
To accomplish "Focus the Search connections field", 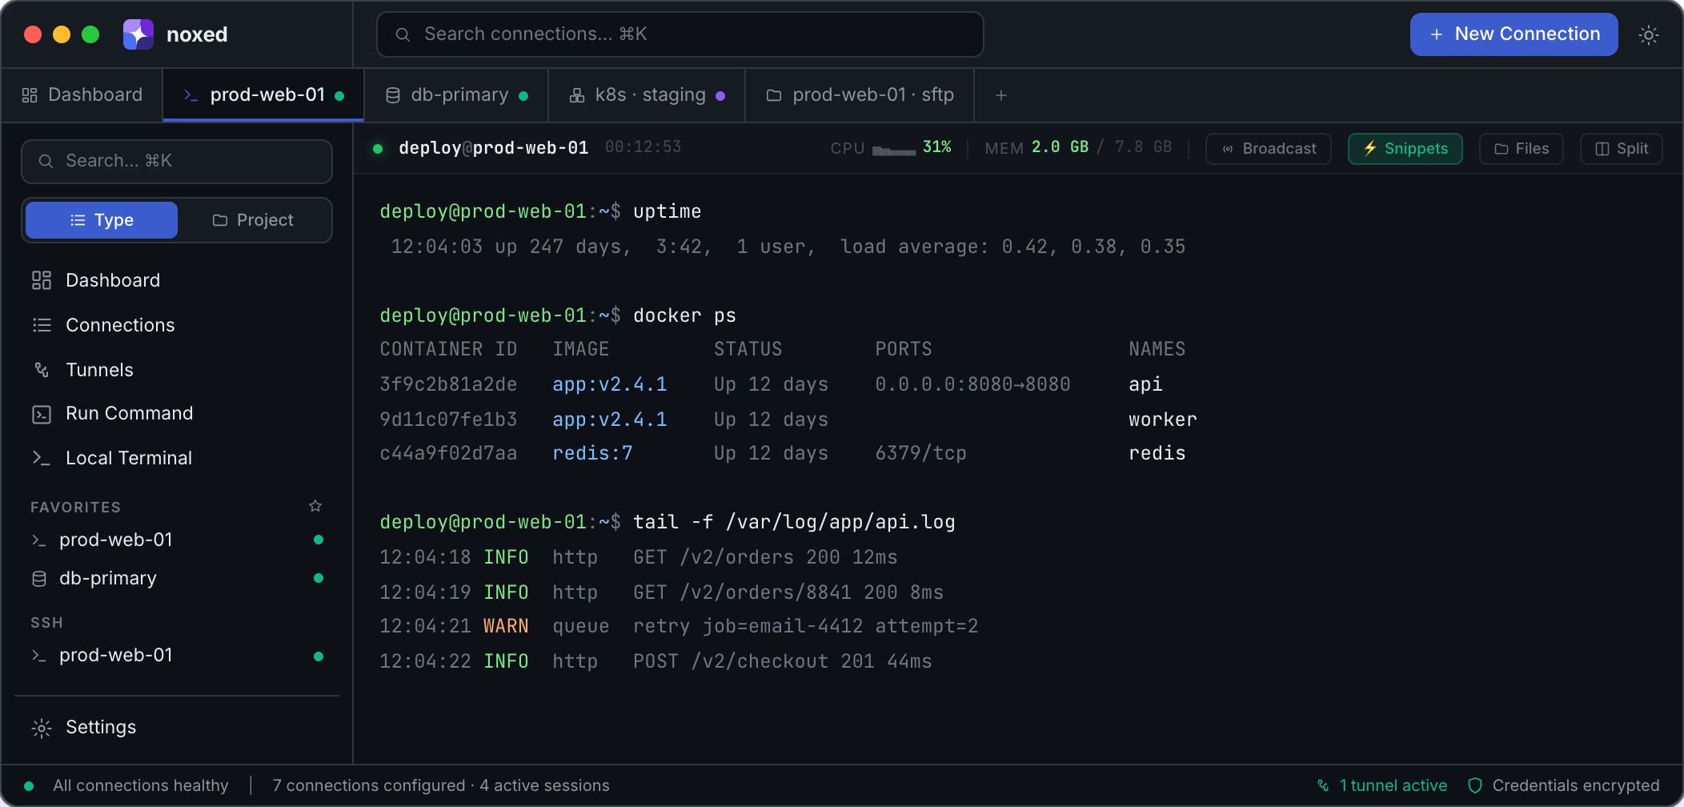I will pyautogui.click(x=680, y=34).
